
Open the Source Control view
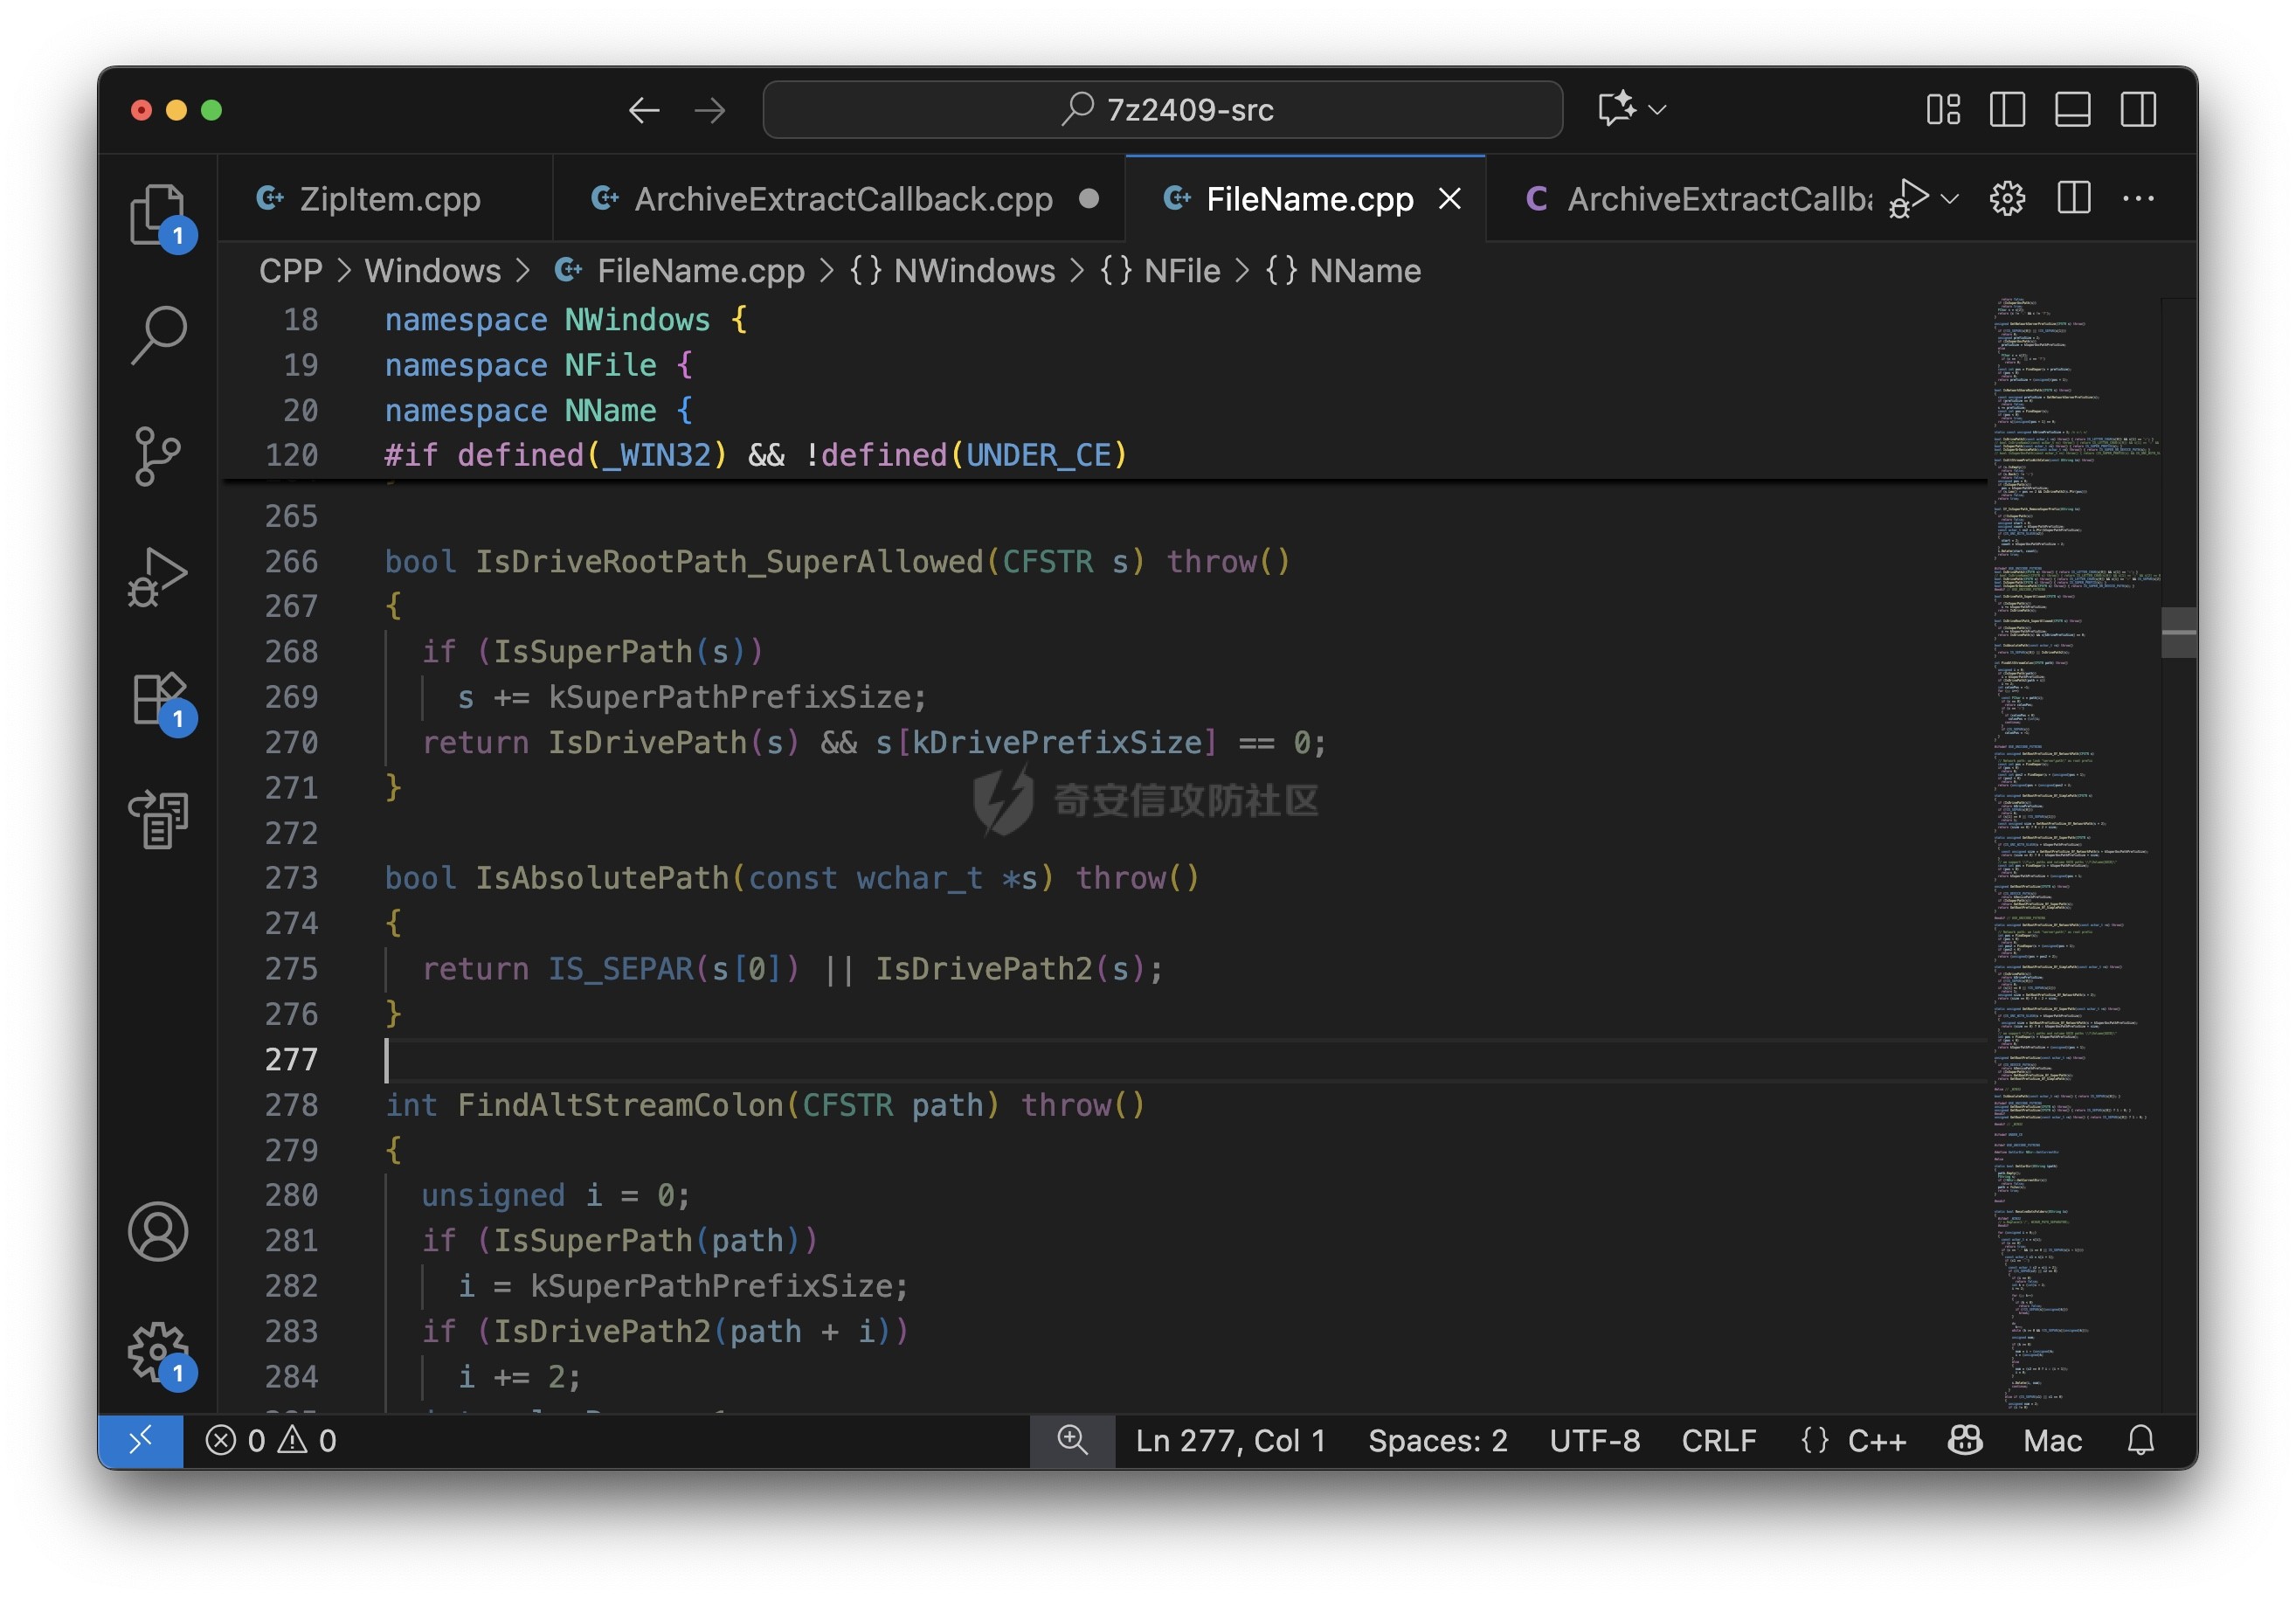(158, 456)
